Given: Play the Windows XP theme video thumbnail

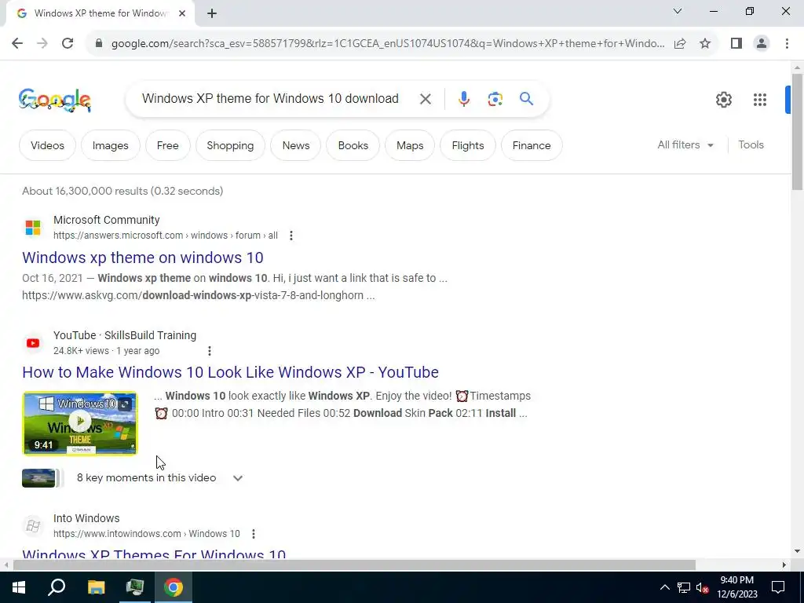Looking at the screenshot, I should pos(80,423).
